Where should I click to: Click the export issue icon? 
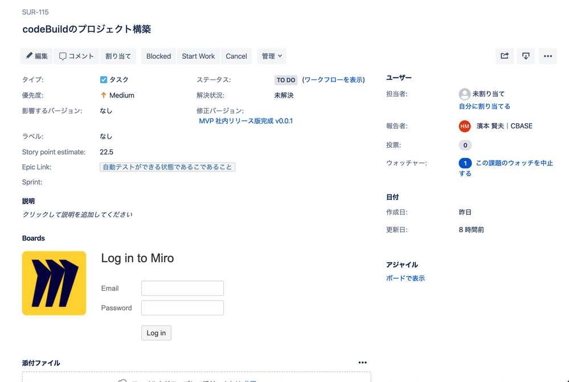(x=526, y=56)
